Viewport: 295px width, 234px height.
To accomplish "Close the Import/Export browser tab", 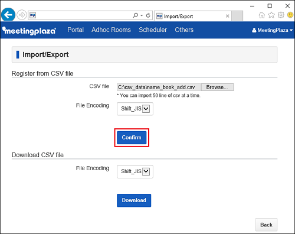I will coord(227,16).
